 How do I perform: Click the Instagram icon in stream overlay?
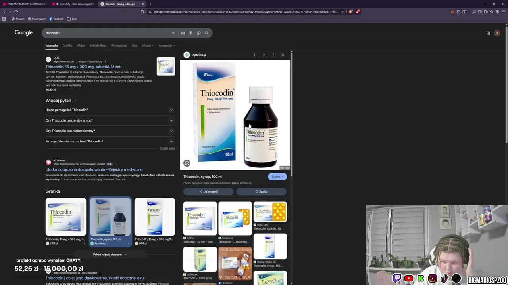(x=433, y=279)
